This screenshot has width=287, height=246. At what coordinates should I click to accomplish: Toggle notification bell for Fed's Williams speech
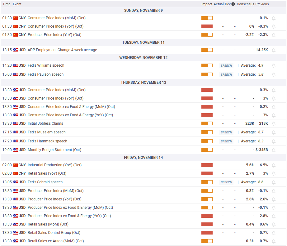point(274,66)
